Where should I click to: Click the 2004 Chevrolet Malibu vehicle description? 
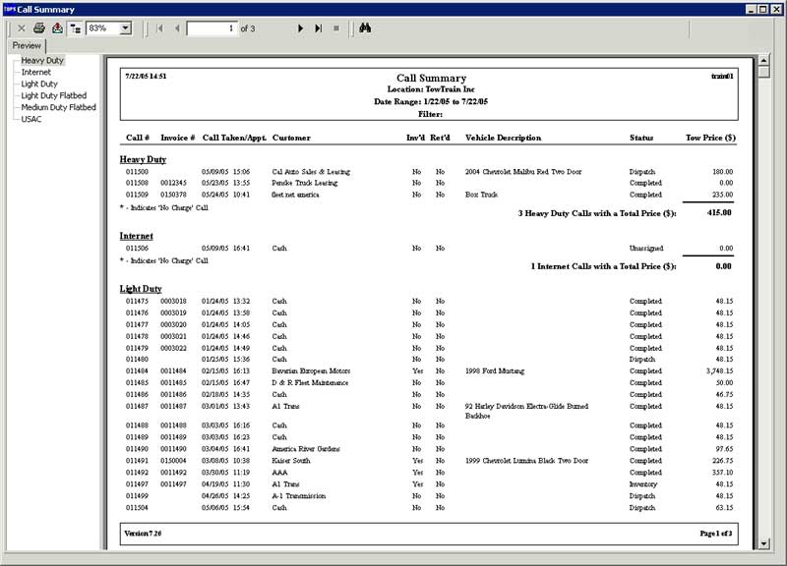tap(523, 172)
